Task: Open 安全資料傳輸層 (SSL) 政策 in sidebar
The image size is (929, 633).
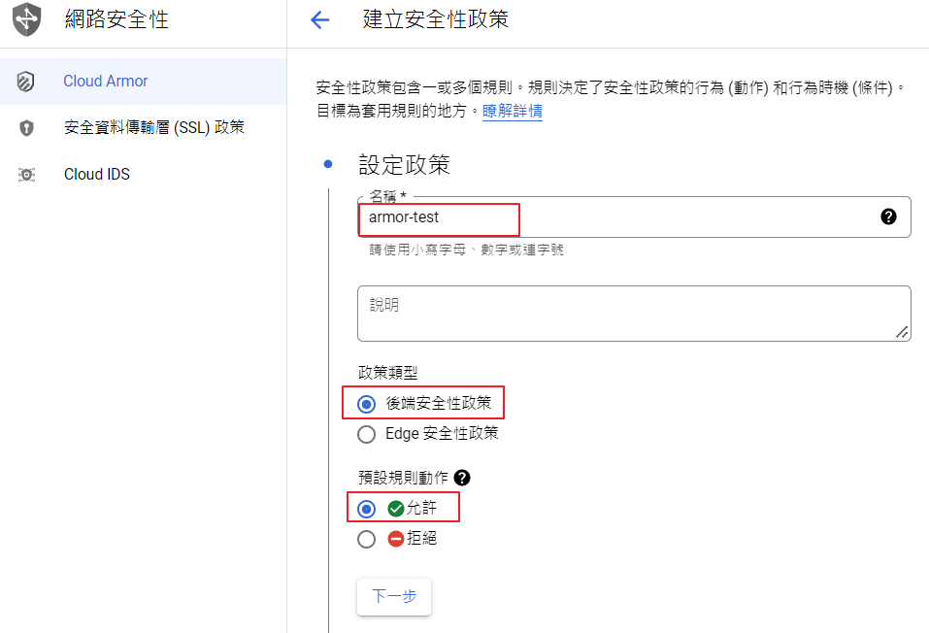Action: click(x=153, y=128)
